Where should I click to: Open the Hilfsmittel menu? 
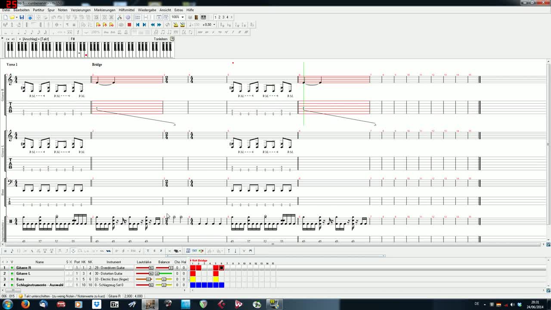point(127,10)
